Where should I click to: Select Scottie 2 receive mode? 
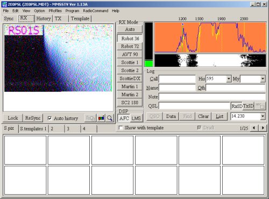(x=130, y=70)
